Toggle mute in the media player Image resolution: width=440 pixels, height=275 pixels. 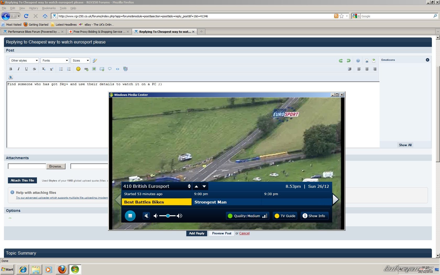146,216
